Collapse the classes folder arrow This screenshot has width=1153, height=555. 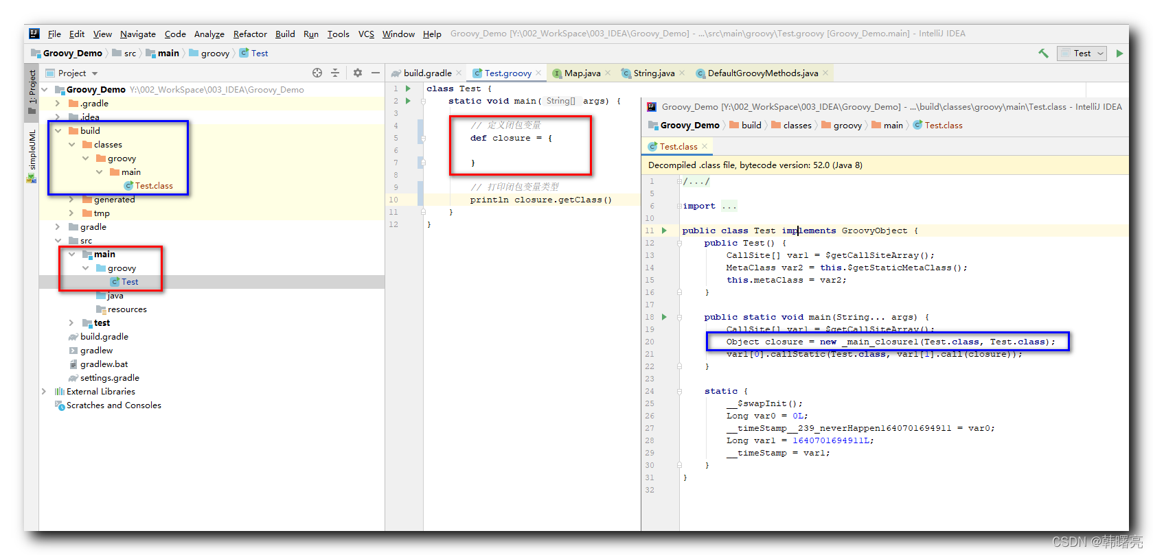coord(71,145)
